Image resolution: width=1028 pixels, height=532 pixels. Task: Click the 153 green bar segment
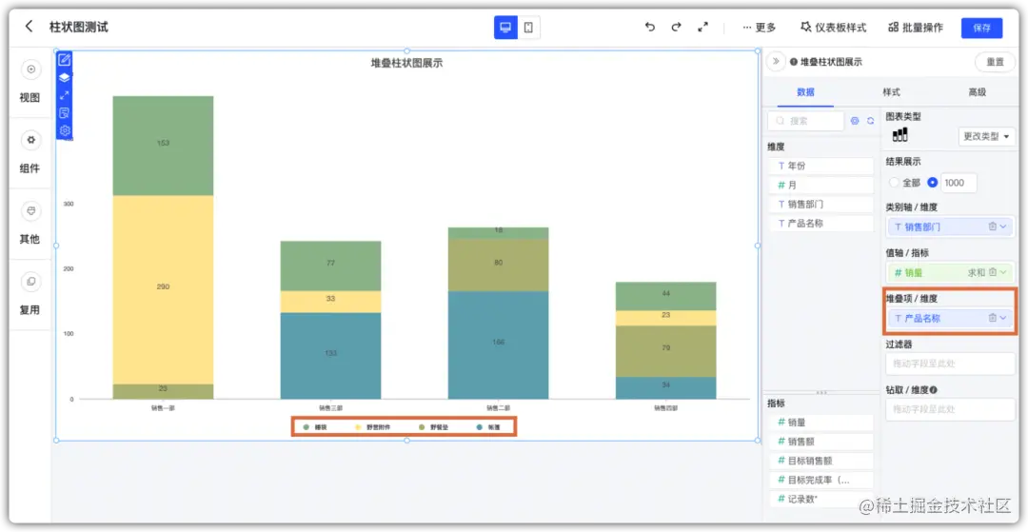tap(164, 146)
